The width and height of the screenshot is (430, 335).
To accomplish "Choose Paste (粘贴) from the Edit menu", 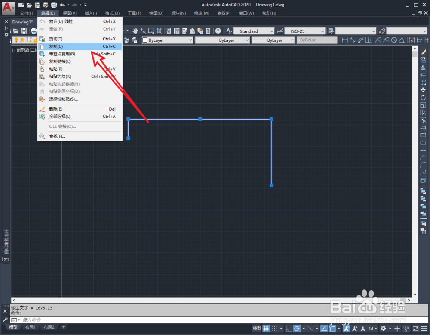I will click(x=80, y=69).
